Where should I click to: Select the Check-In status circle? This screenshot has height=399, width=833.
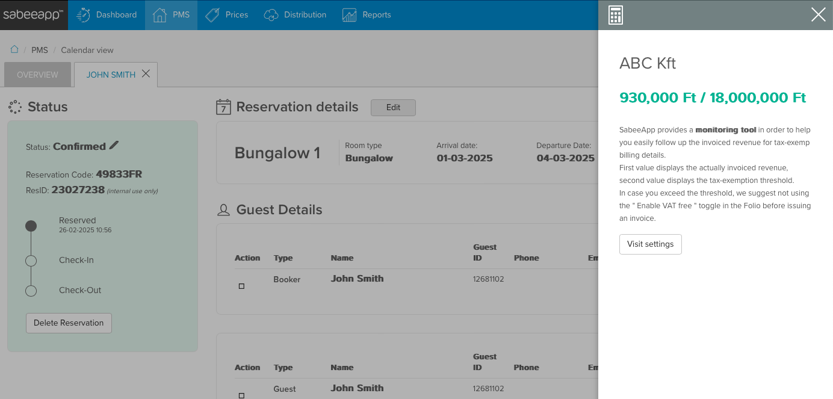pyautogui.click(x=31, y=261)
